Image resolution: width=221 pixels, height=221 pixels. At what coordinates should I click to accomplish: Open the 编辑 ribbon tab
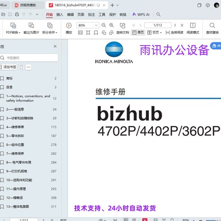70,15
